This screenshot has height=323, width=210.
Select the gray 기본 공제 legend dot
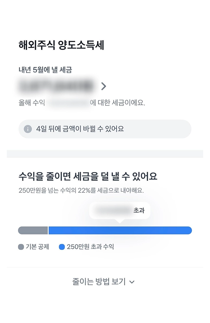21,247
